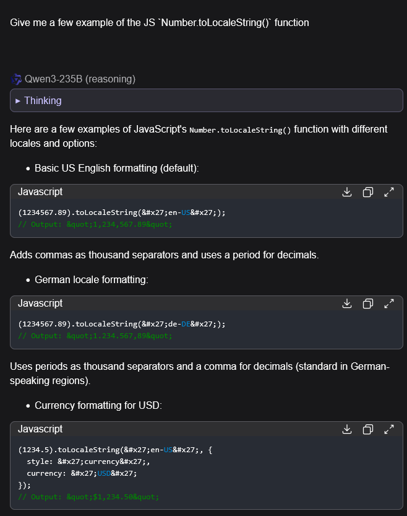Click the Qwen model logo icon
The width and height of the screenshot is (407, 516).
16,79
